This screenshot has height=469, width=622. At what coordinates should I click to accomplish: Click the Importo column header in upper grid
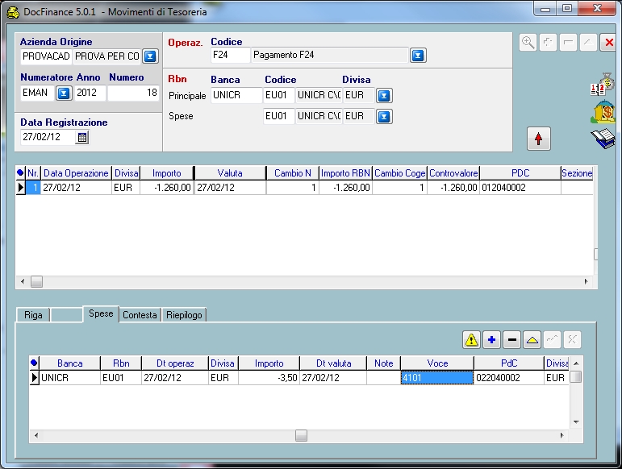tap(167, 173)
